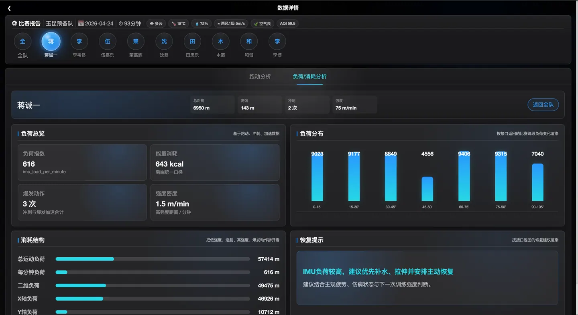Select the 田思乐 player avatar

[x=192, y=41]
